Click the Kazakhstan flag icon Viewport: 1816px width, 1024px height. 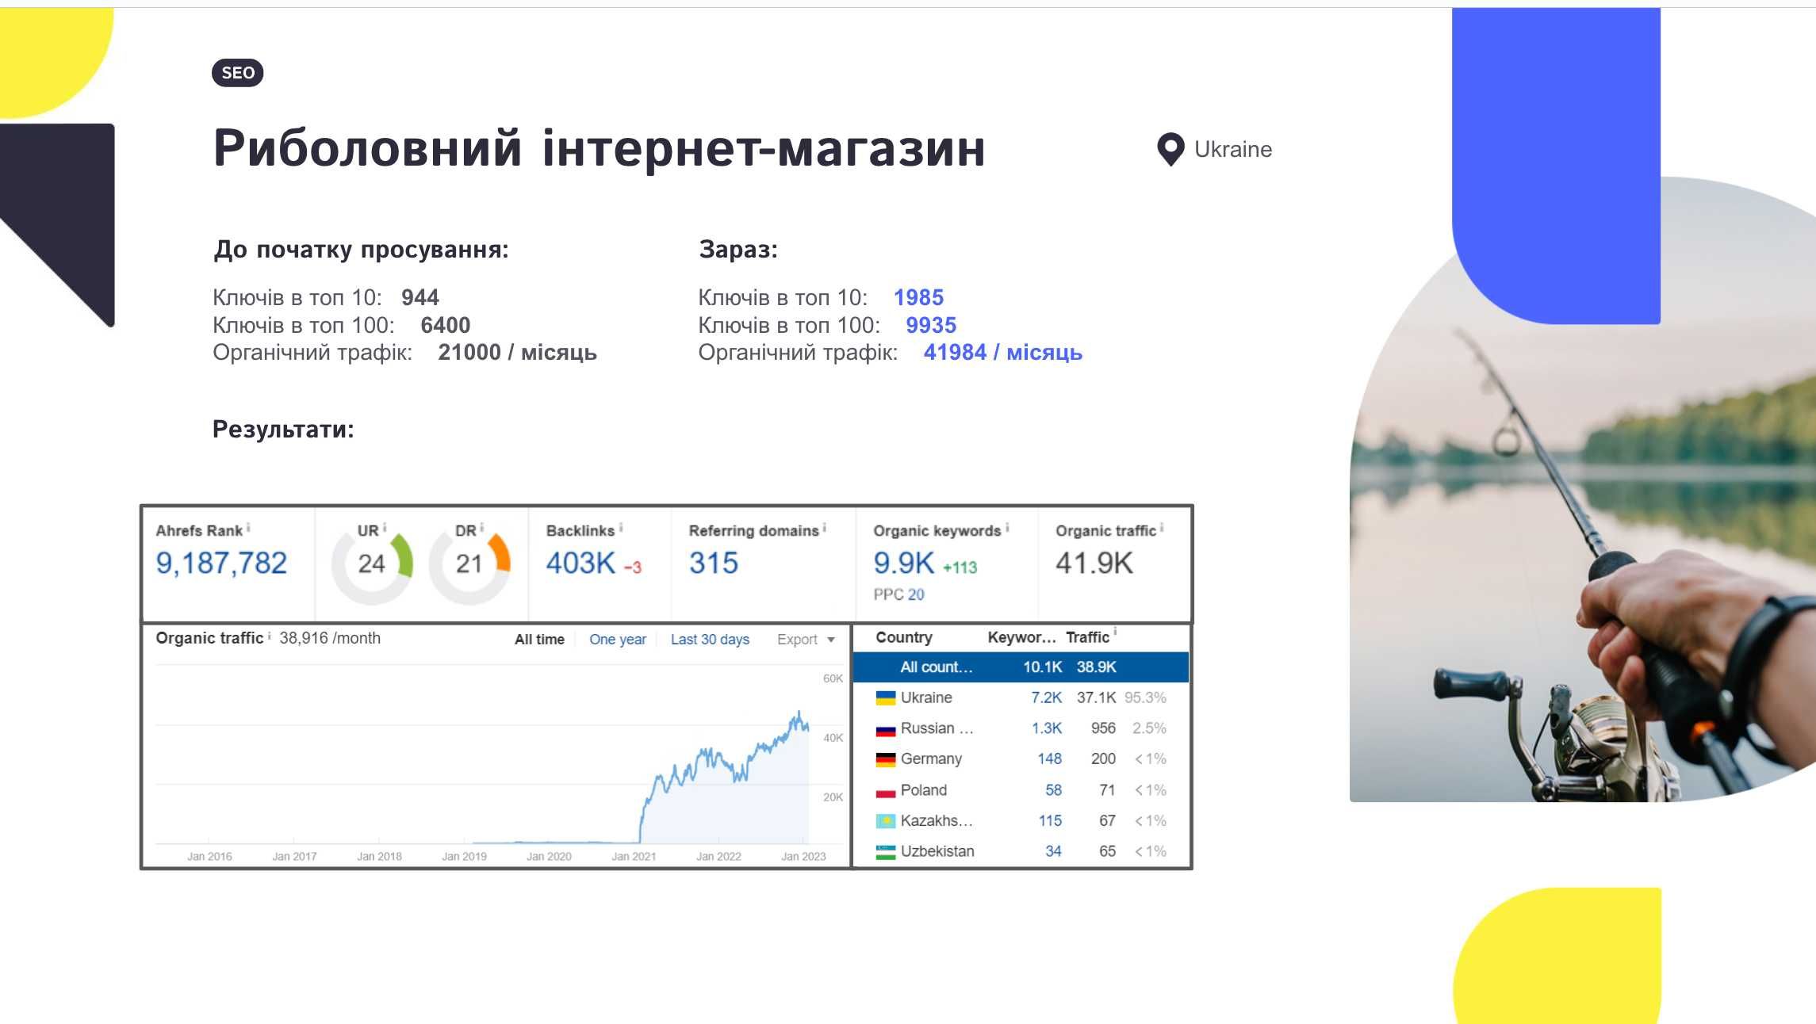[x=886, y=821]
